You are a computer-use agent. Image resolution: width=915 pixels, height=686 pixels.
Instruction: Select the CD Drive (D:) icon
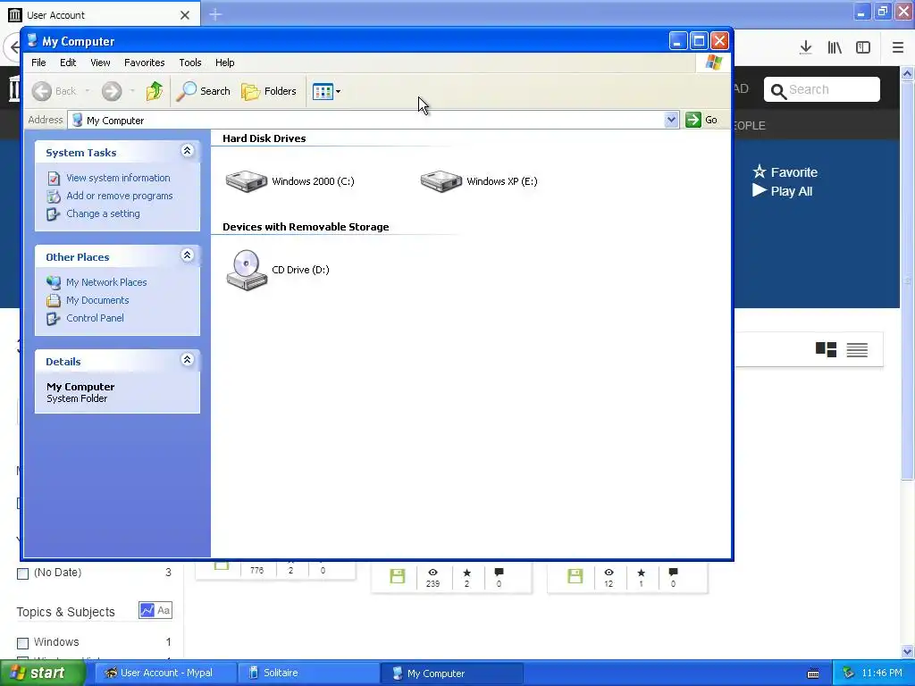point(247,270)
